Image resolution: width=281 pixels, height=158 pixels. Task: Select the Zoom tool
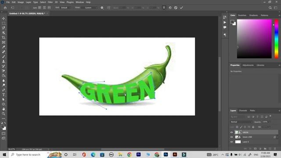coord(4,114)
